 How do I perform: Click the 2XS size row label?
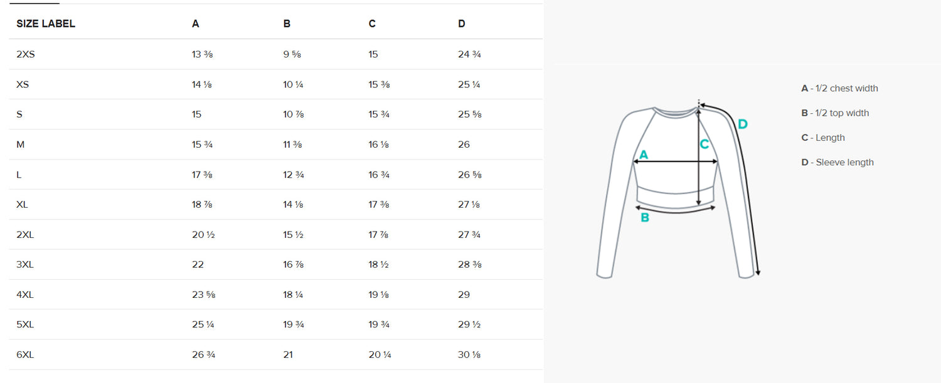click(x=26, y=54)
